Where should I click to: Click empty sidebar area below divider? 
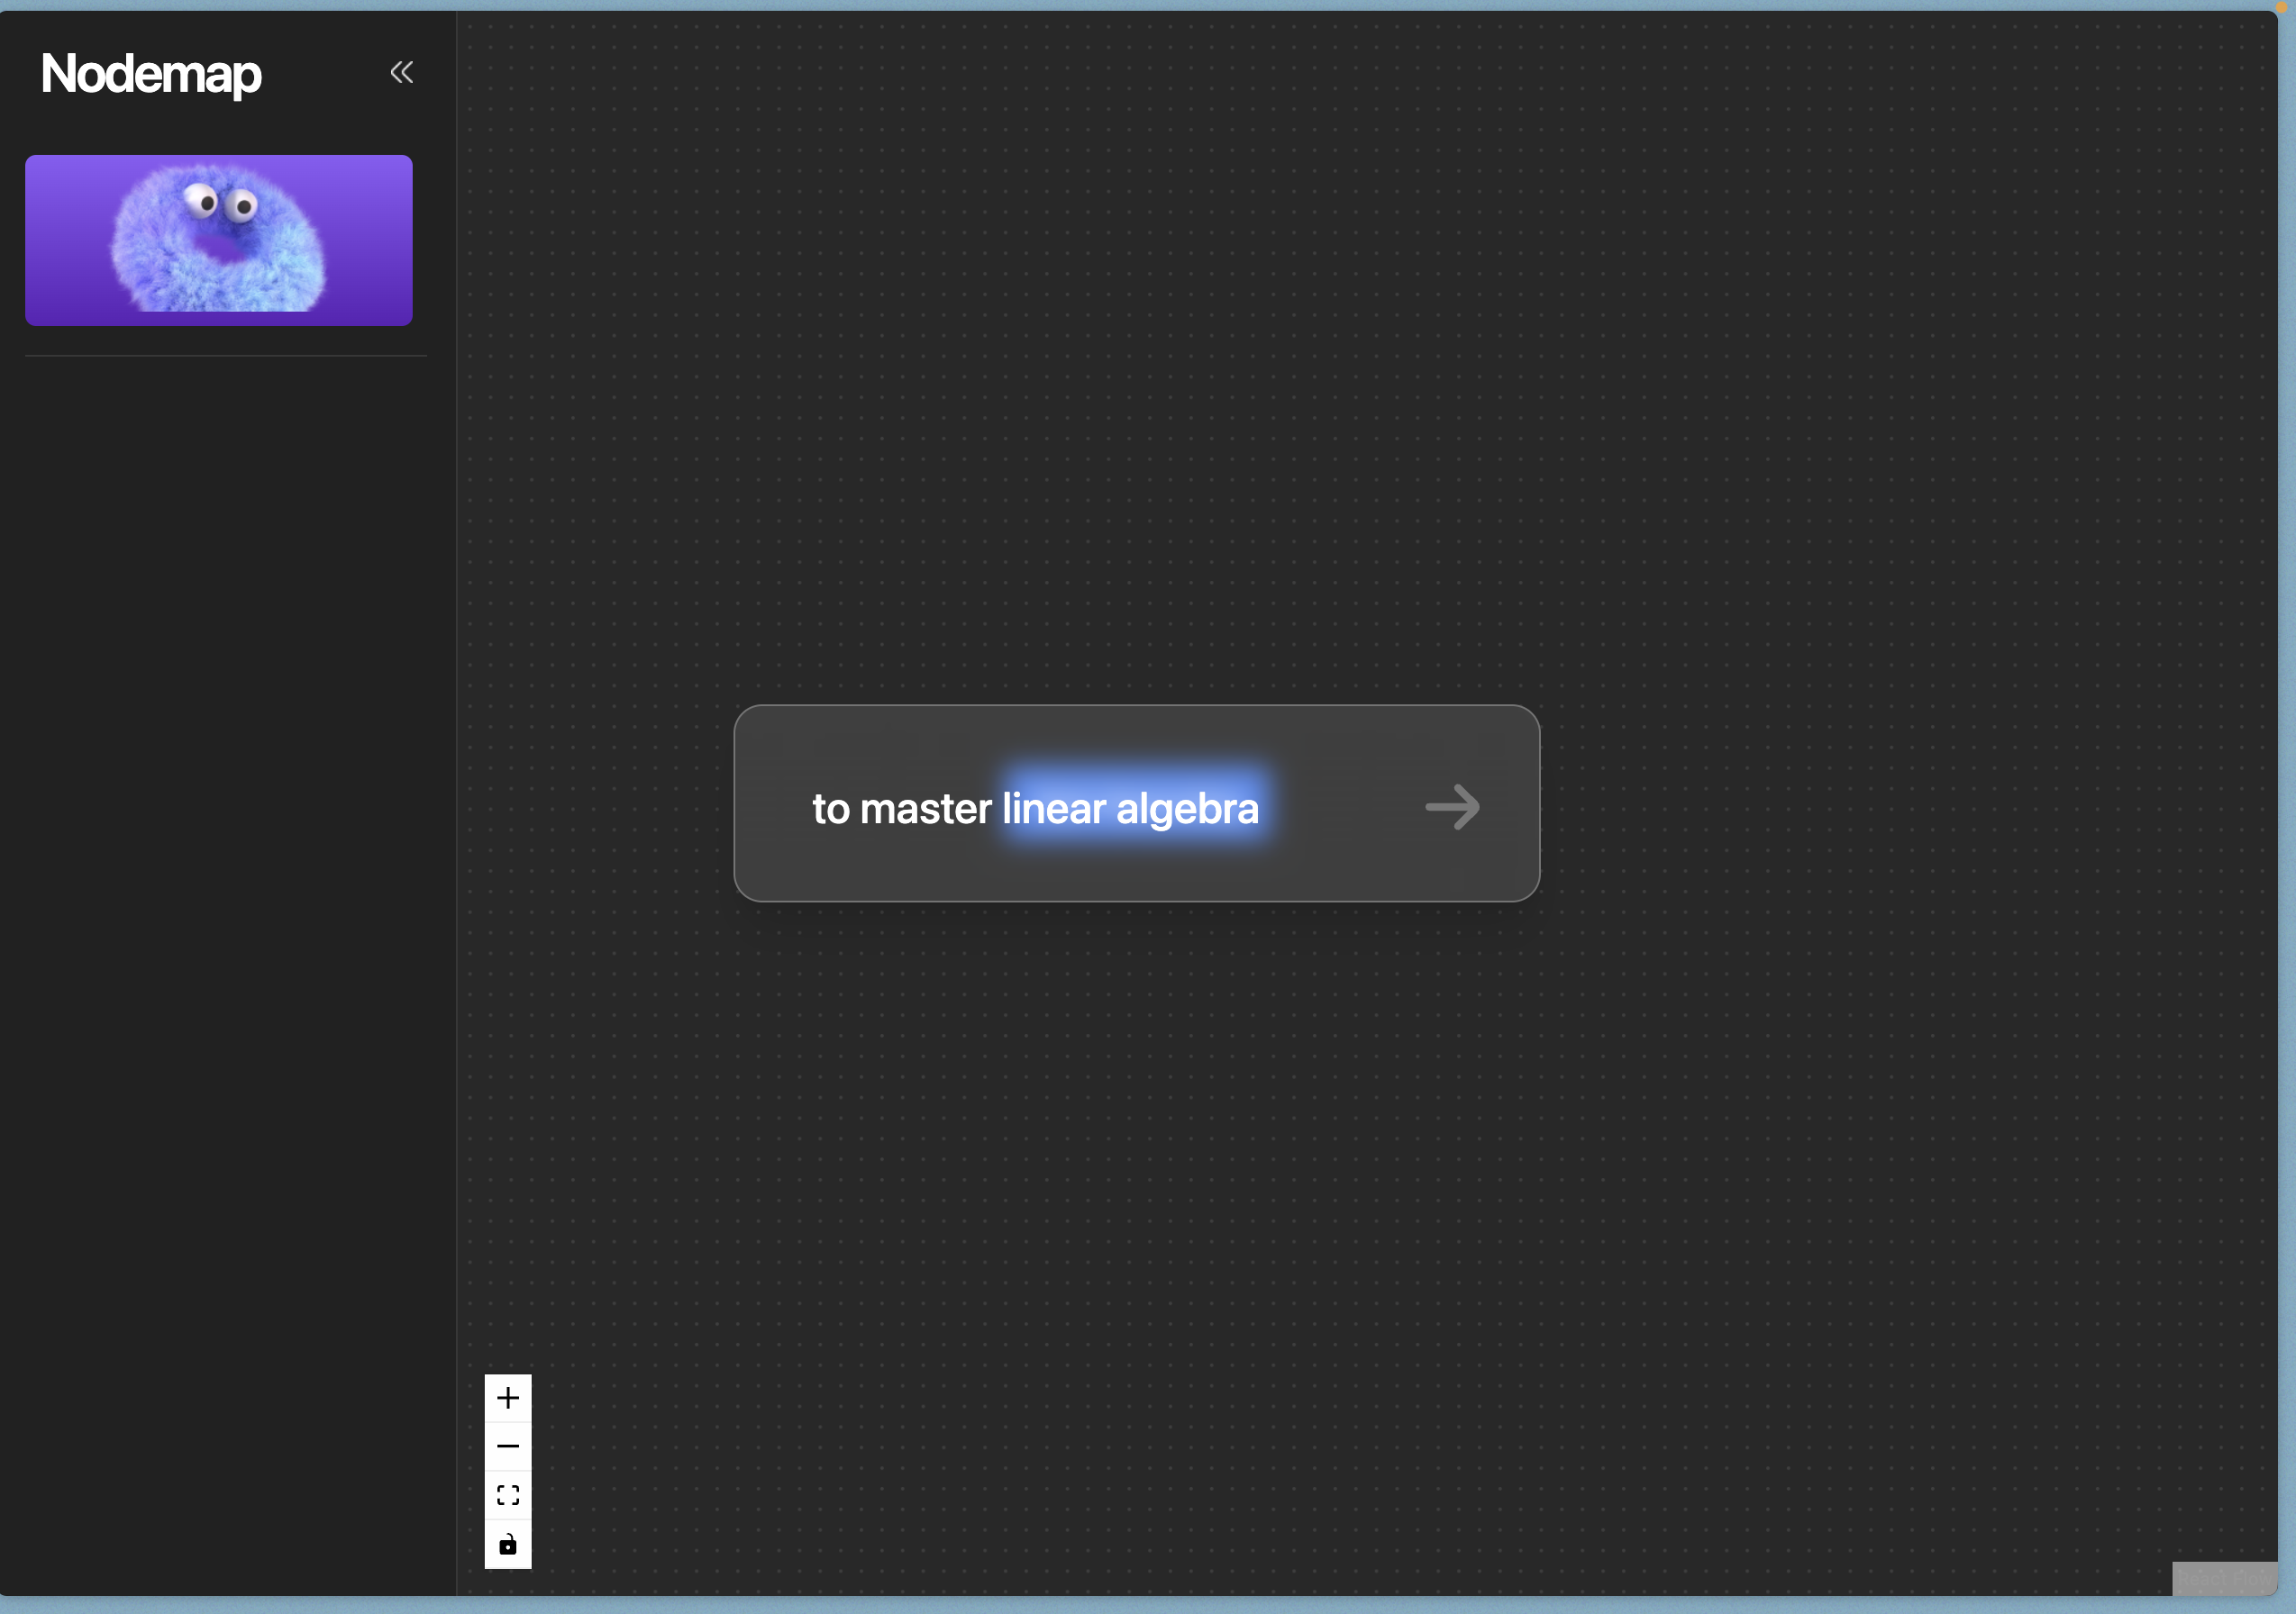(225, 900)
